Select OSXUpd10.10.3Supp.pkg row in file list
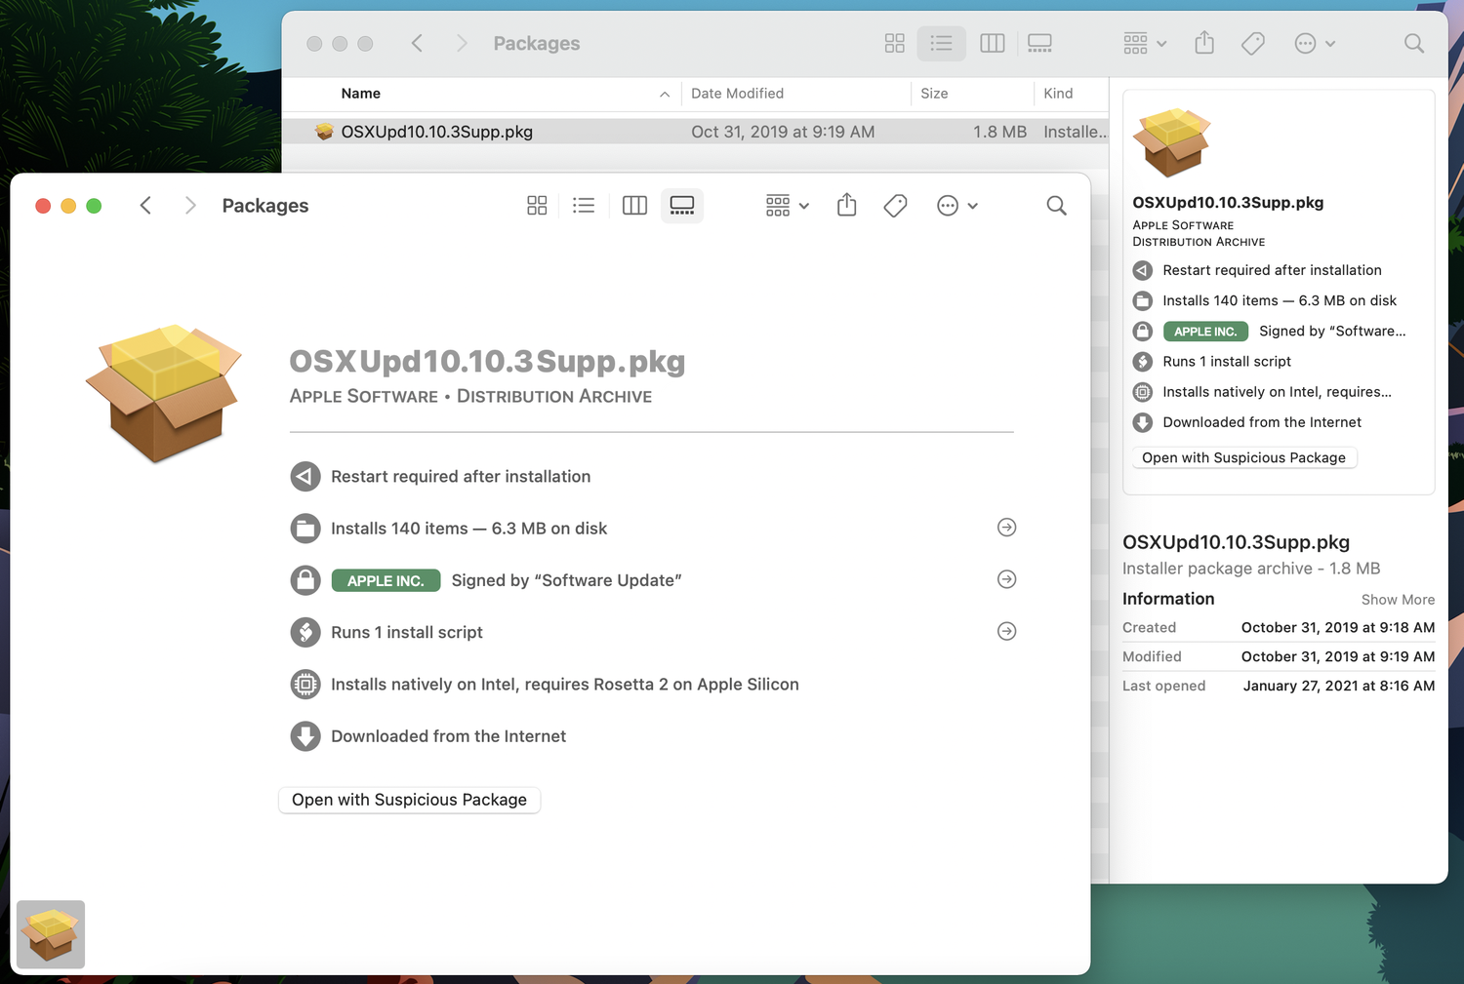This screenshot has width=1464, height=984. (437, 132)
